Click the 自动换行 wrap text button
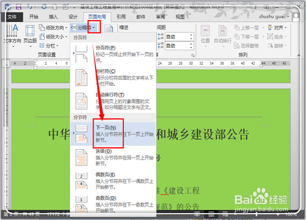 pos(223,36)
